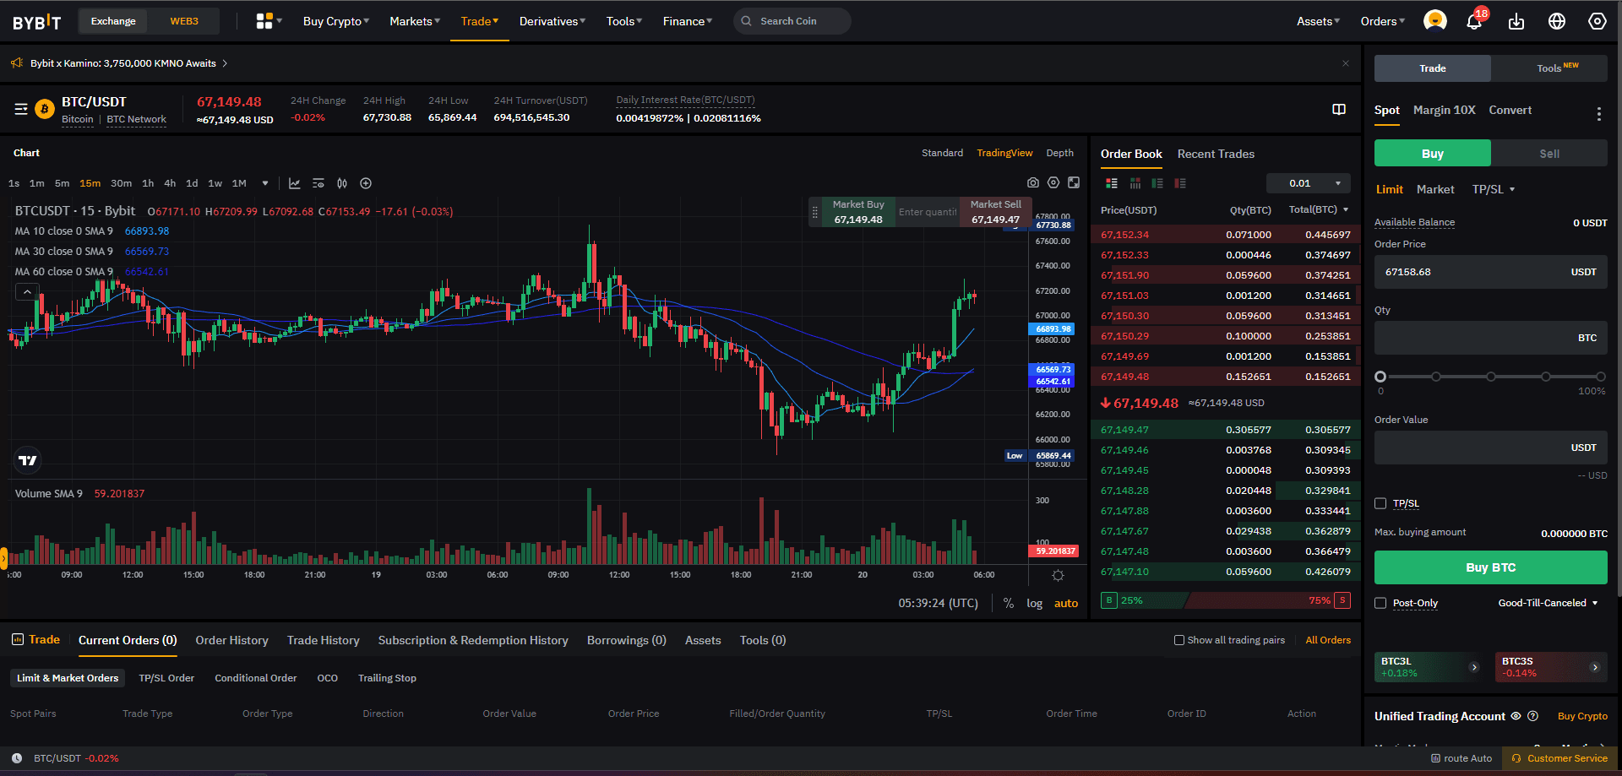The image size is (1622, 776).
Task: Set the quantity slider to 50% marker
Action: (x=1490, y=377)
